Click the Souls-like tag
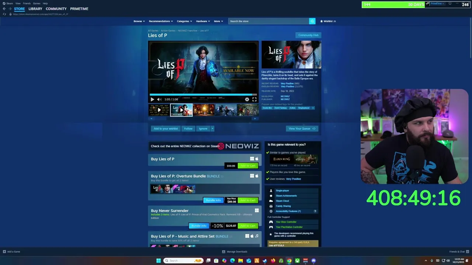 (267, 108)
